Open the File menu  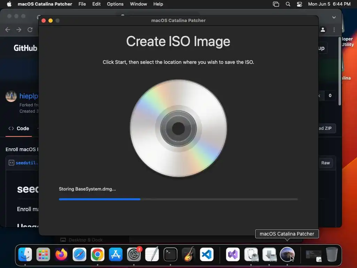(82, 4)
